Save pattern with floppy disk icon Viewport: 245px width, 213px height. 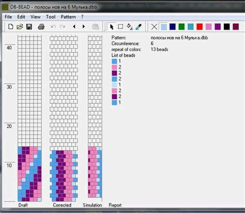29,27
